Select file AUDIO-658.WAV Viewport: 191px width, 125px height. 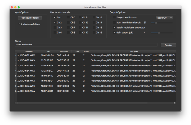click(26, 91)
